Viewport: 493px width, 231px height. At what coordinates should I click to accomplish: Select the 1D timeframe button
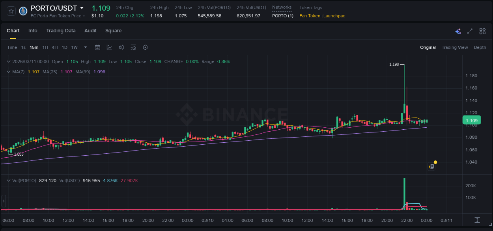coord(64,47)
